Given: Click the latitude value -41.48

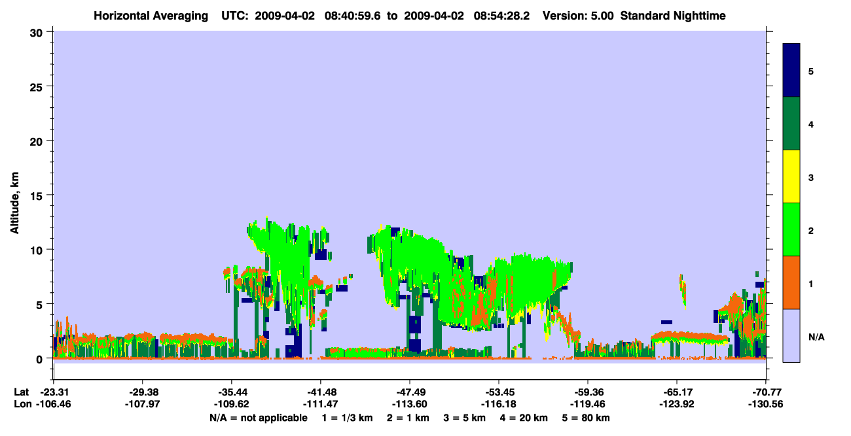Looking at the screenshot, I should point(320,392).
